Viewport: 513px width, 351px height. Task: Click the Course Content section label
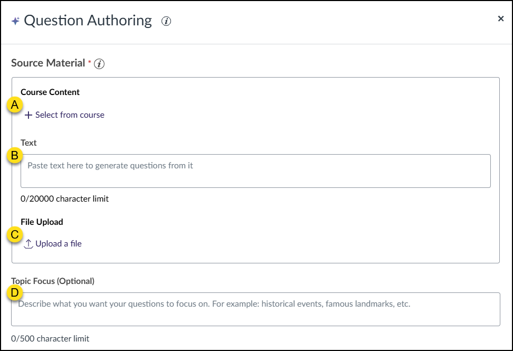[49, 92]
